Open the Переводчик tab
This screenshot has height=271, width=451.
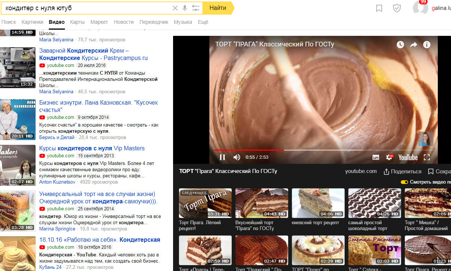pos(154,22)
